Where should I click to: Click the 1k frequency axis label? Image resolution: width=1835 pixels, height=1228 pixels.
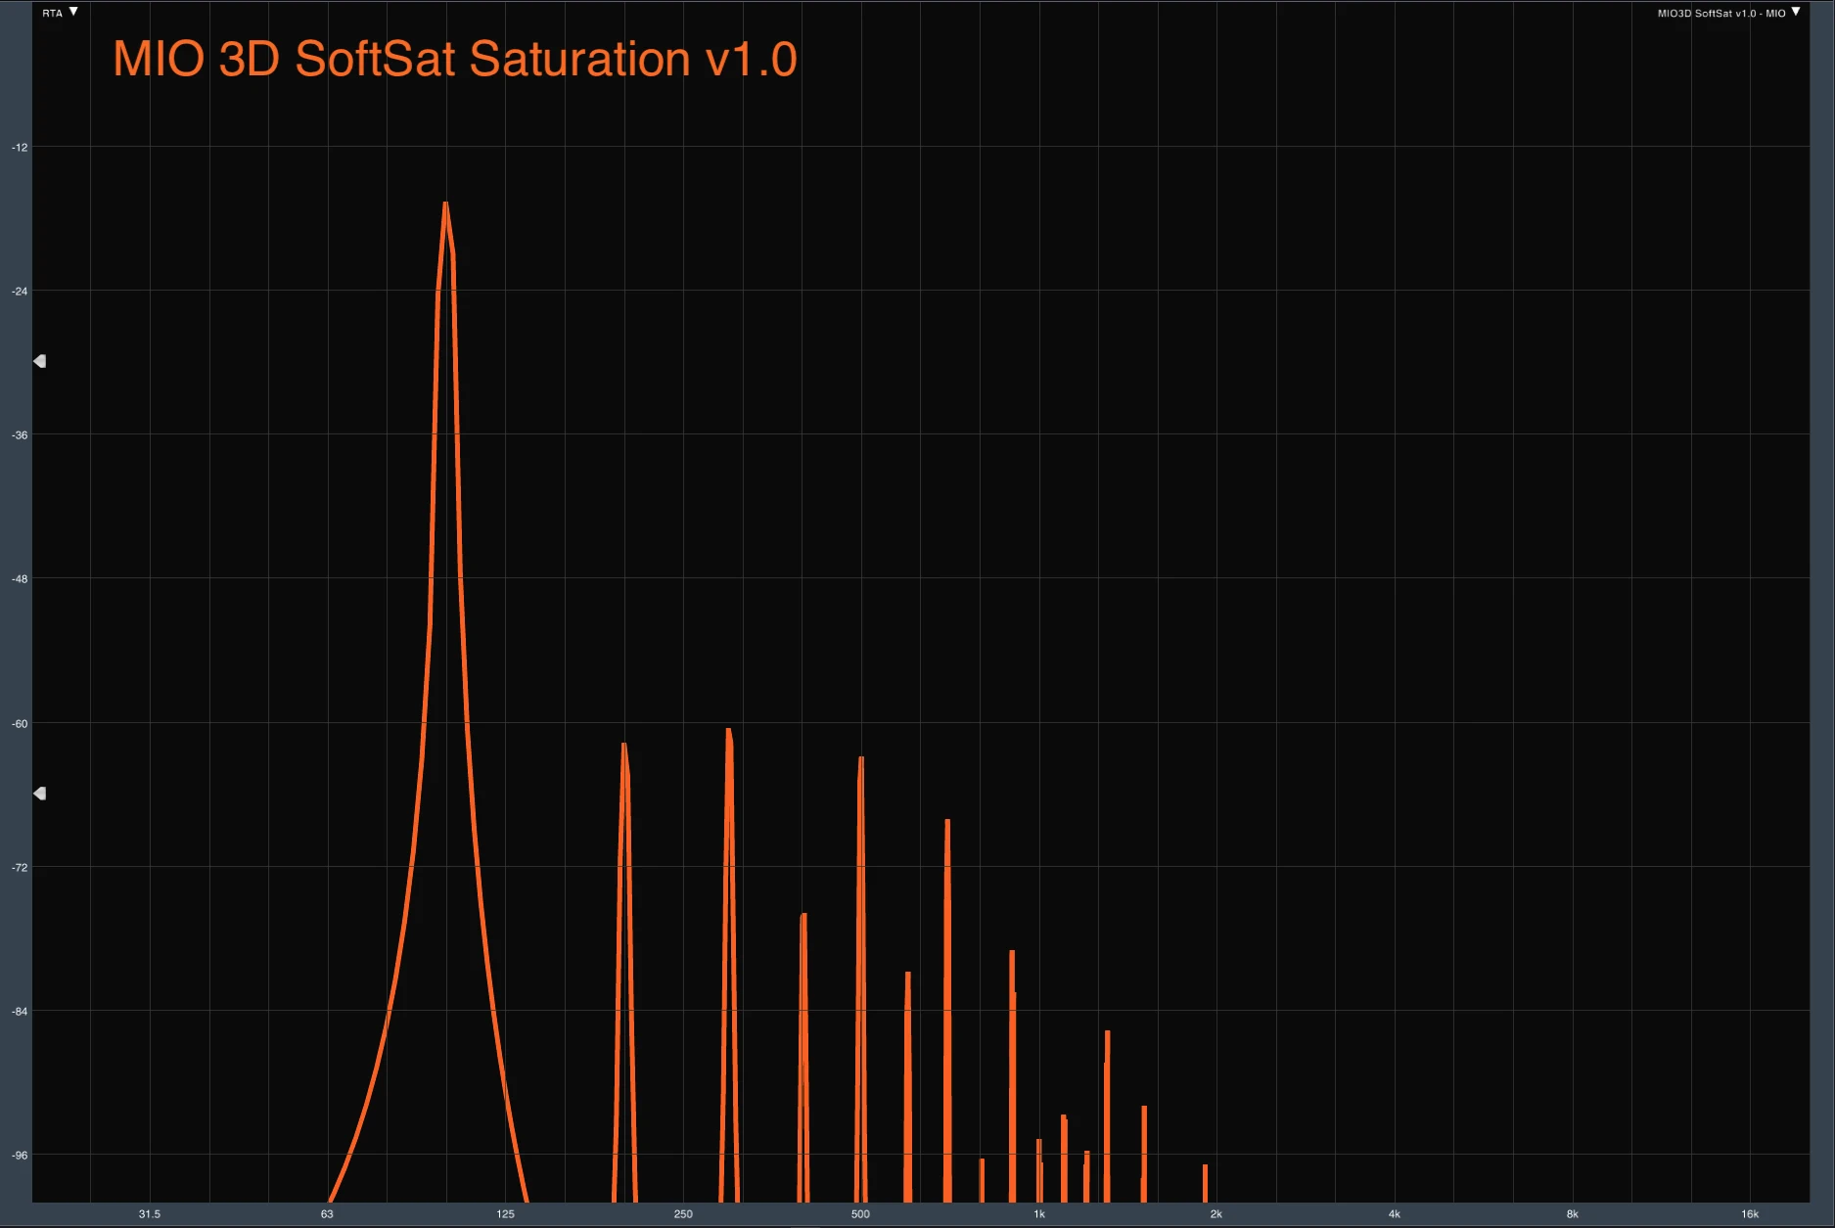pos(1039,1214)
